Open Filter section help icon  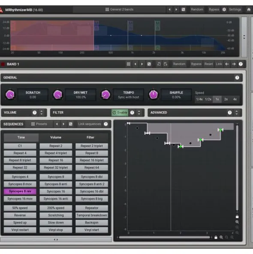(x=132, y=113)
